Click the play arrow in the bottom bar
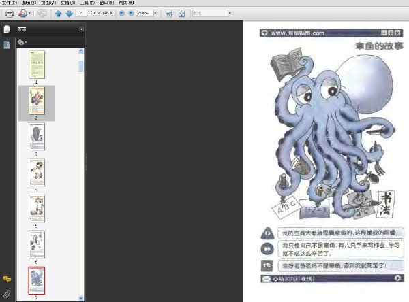409x302 pixels. coord(398,278)
